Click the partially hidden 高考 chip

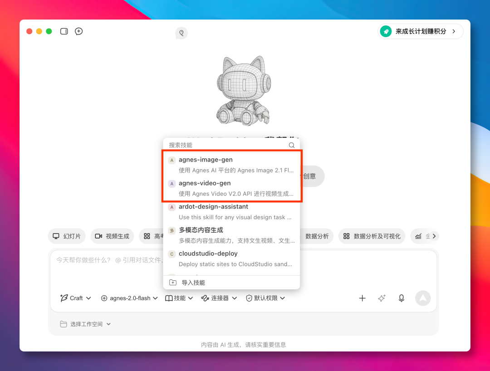[x=152, y=236]
